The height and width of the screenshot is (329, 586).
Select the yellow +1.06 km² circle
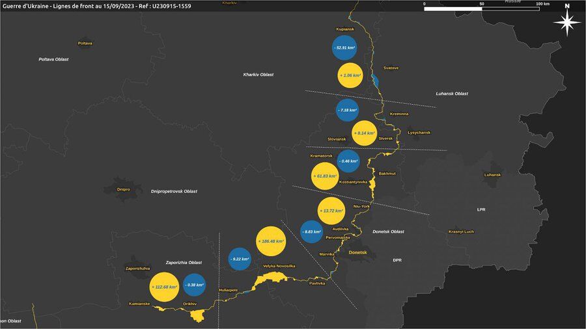pyautogui.click(x=350, y=75)
